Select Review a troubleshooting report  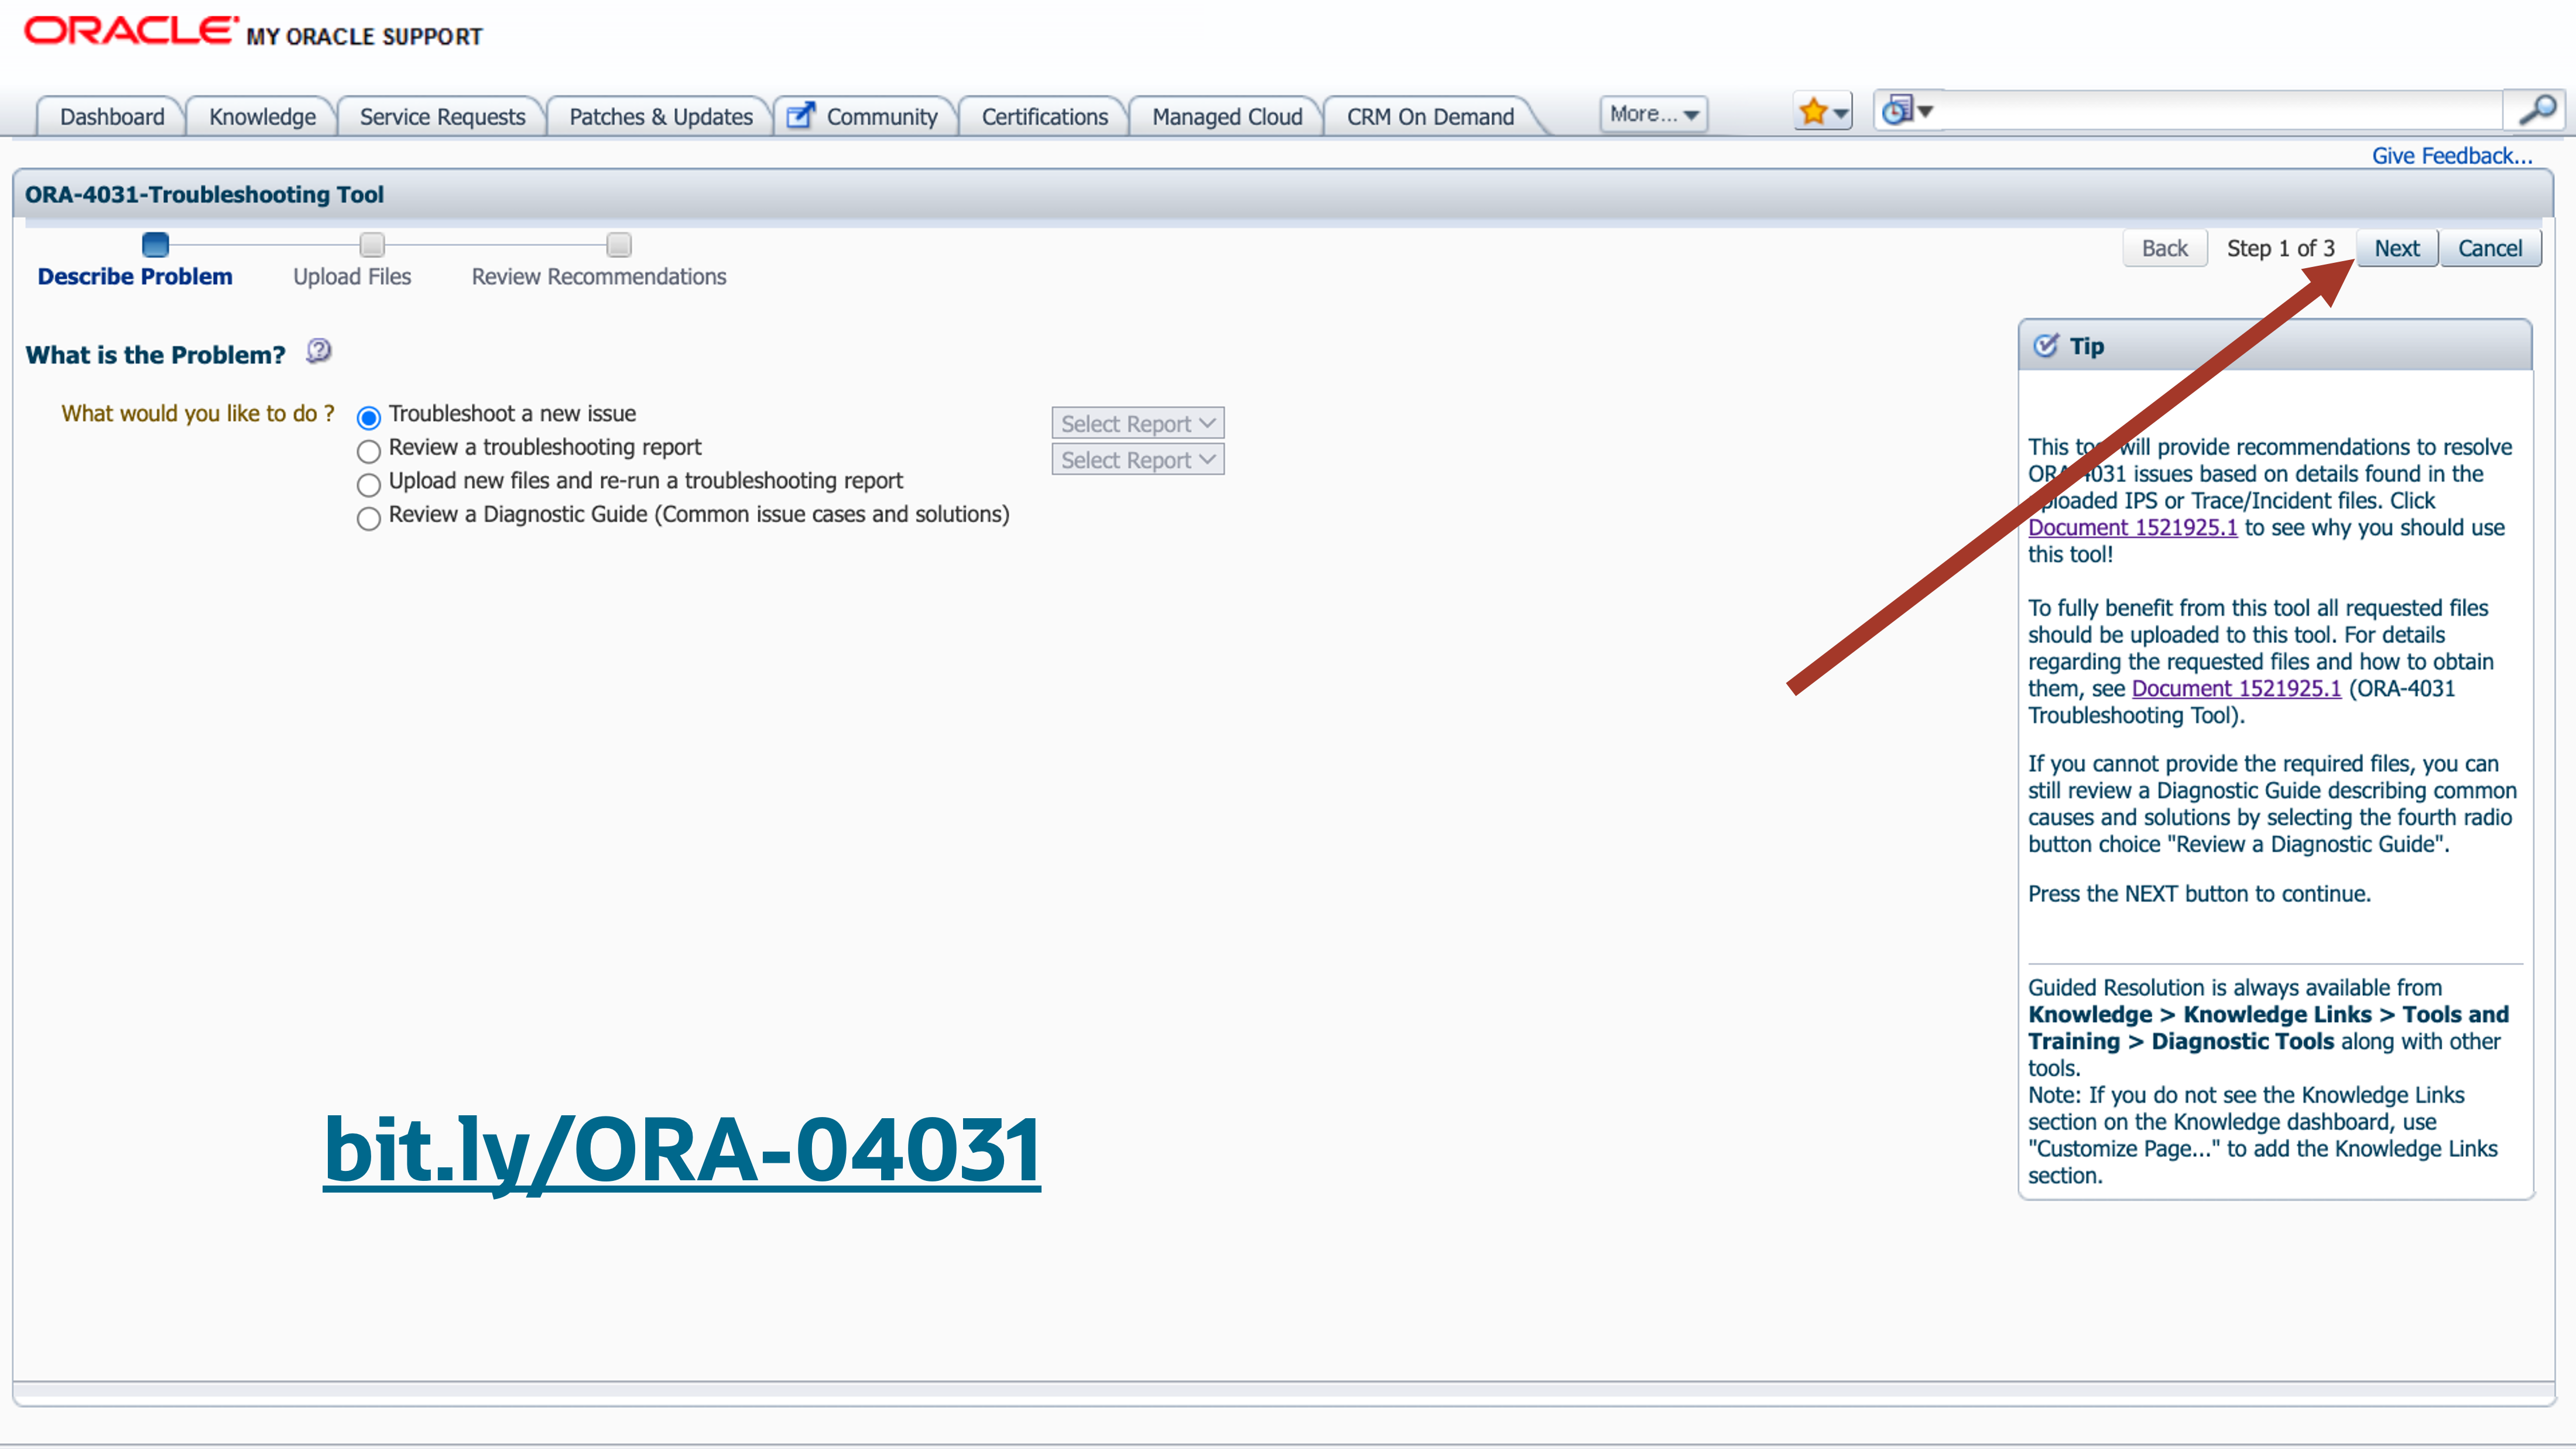click(368, 451)
